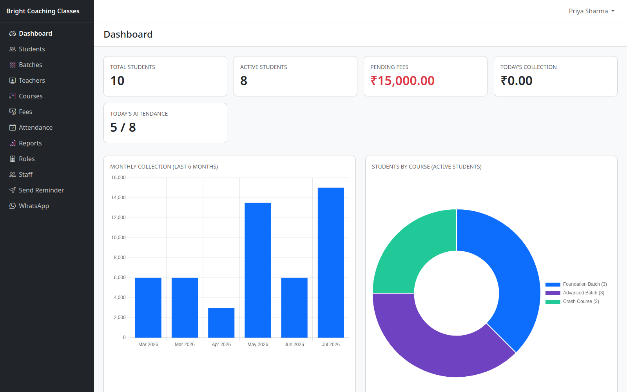Click the Teachers person-video icon

click(x=13, y=80)
